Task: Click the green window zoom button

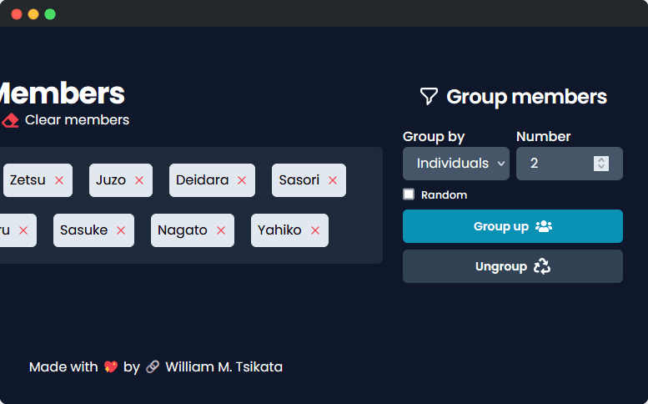Action: 50,14
